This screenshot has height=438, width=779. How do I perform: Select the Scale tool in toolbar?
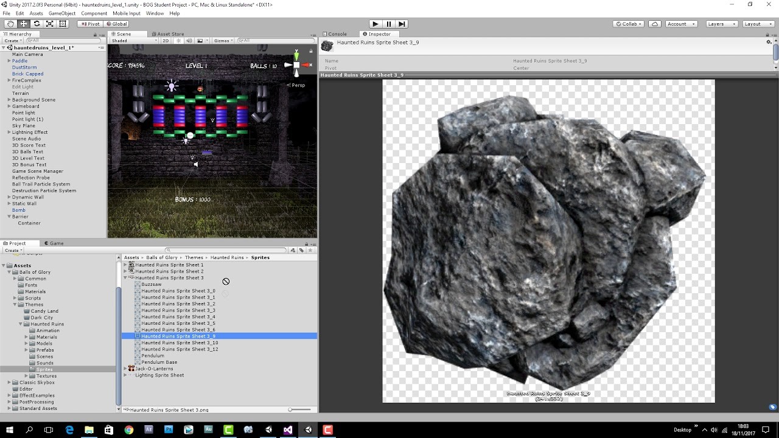click(50, 24)
